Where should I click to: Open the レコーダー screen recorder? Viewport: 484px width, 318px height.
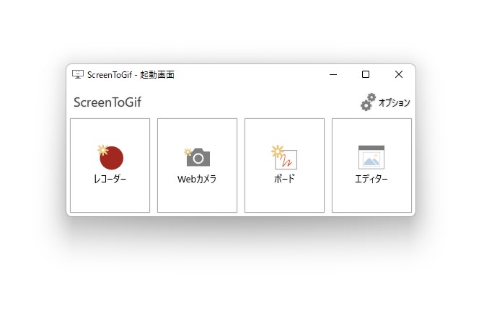(110, 165)
